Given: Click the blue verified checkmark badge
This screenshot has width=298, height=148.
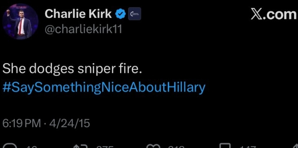Looking at the screenshot, I should coord(121,14).
